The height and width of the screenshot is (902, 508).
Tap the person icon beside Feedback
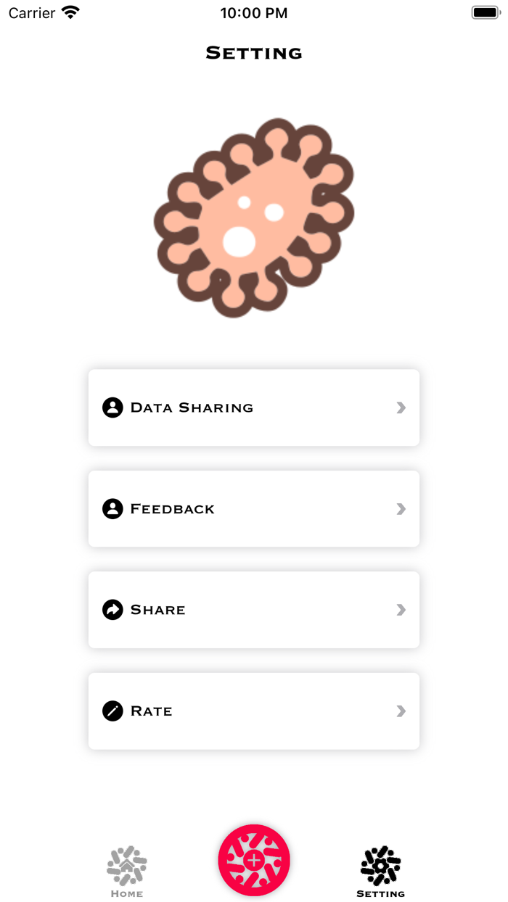pos(112,509)
